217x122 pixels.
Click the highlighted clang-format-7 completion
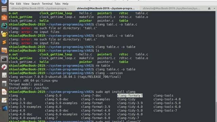click(x=130, y=96)
